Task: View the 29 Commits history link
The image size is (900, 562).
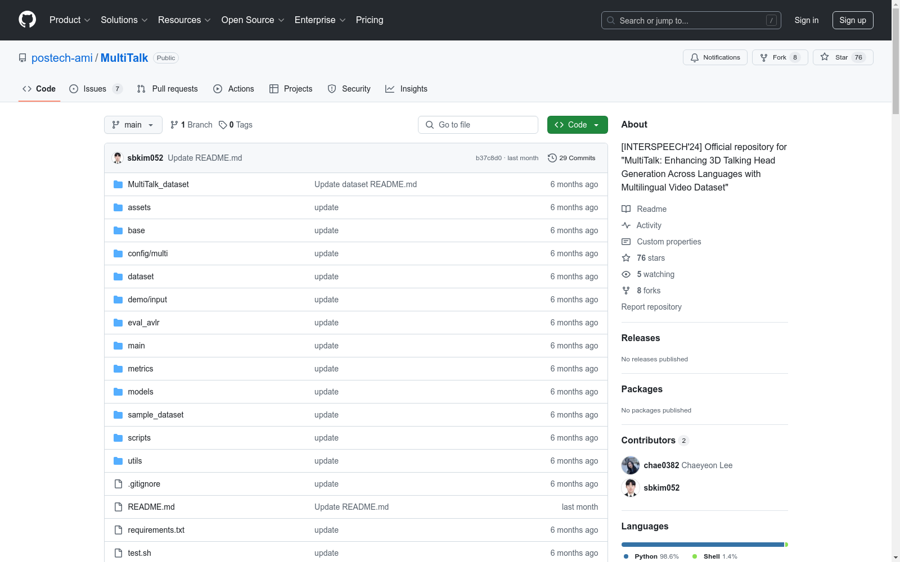Action: click(x=571, y=158)
